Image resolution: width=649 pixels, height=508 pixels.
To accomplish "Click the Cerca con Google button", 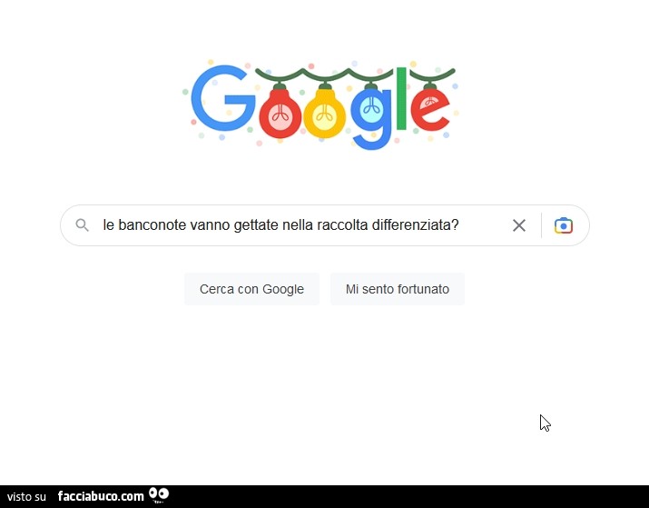I will pos(251,289).
